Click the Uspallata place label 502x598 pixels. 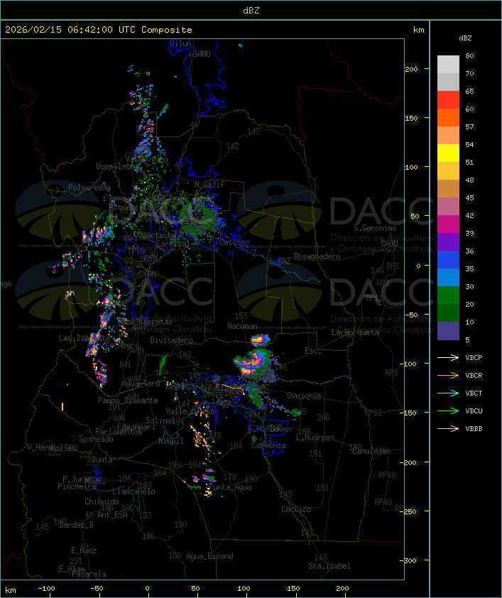point(117,166)
